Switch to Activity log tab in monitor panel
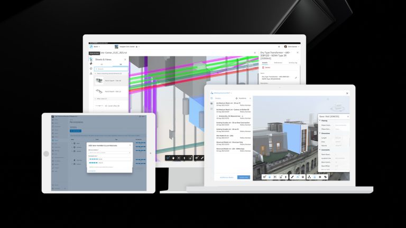Viewport: 406px width, 228px height. tap(293, 63)
